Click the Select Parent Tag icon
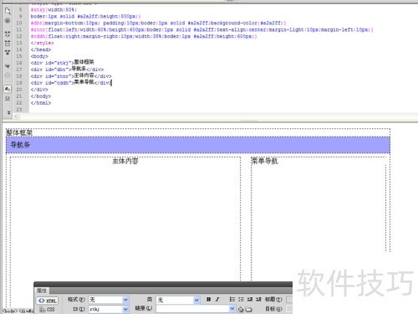 pyautogui.click(x=8, y=66)
